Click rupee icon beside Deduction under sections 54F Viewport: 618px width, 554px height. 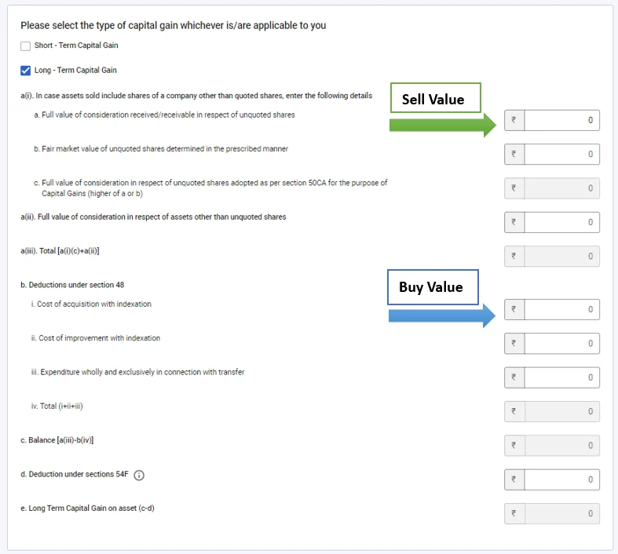[x=514, y=479]
